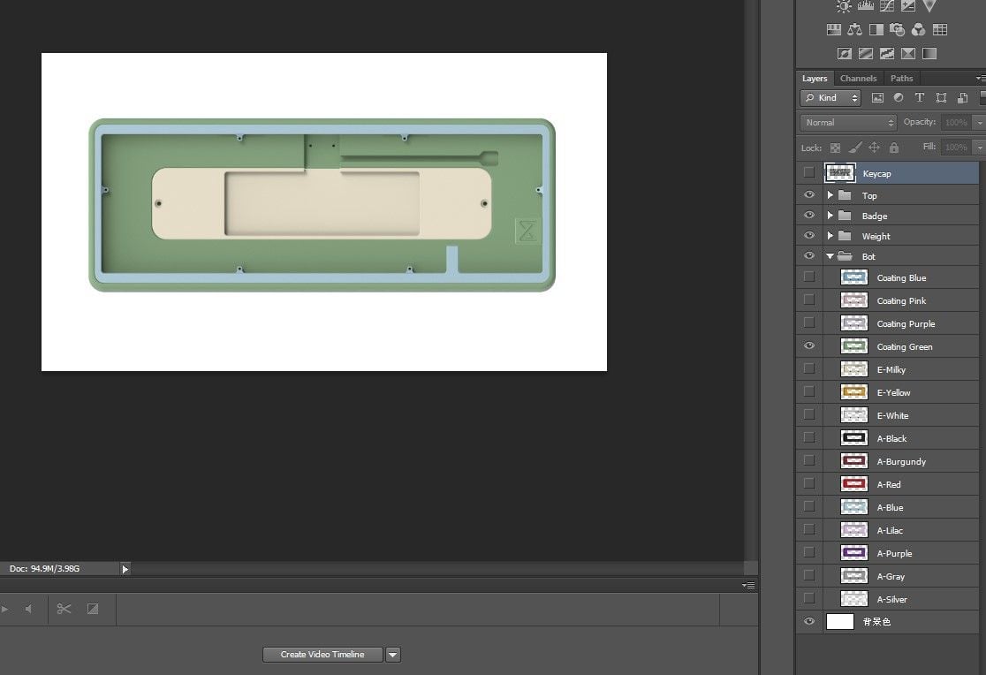The height and width of the screenshot is (675, 986).
Task: Expand the Top layer group
Action: click(830, 195)
